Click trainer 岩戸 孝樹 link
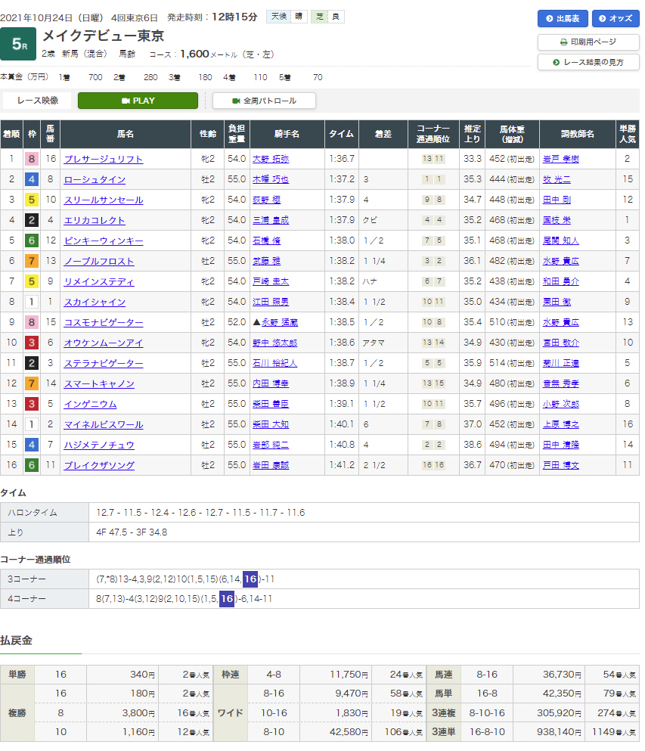The width and height of the screenshot is (645, 751). [x=560, y=160]
